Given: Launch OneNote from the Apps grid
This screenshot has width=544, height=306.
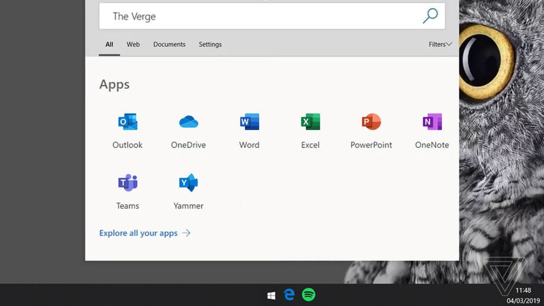Looking at the screenshot, I should coord(432,122).
